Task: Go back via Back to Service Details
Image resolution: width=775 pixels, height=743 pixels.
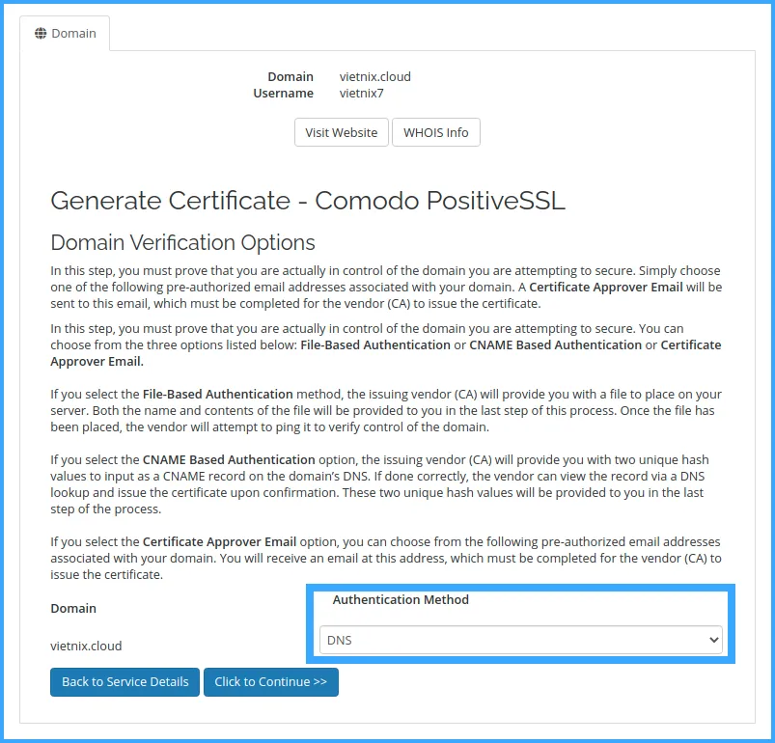Action: (125, 681)
